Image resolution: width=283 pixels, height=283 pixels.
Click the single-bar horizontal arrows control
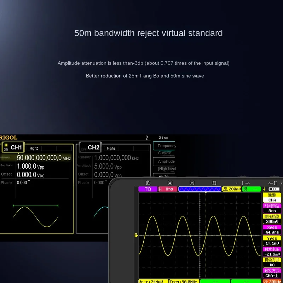[243, 183]
